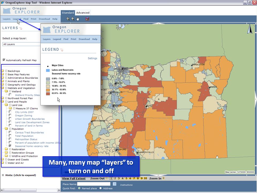This screenshot has width=257, height=193.
Task: Expand the Hints section plus box
Action: point(3,175)
